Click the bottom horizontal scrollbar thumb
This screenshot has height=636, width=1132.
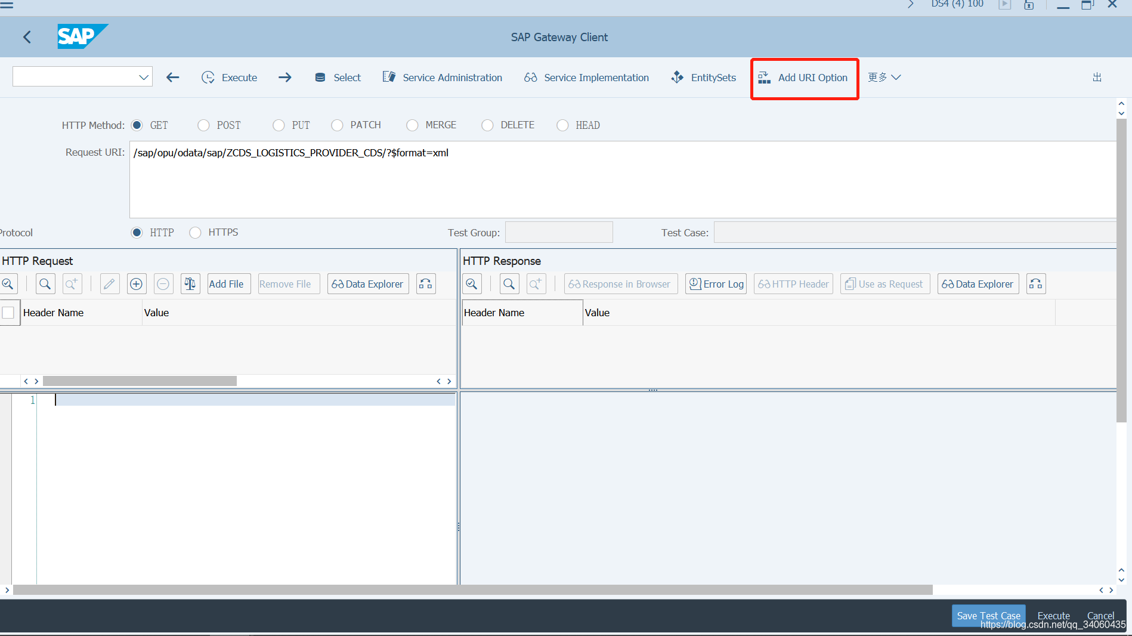[x=473, y=590]
